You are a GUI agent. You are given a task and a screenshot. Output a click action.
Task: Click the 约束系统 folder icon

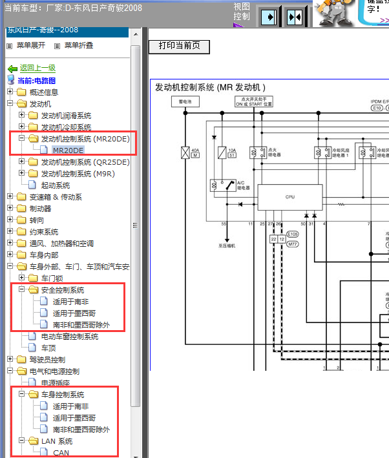coord(21,232)
